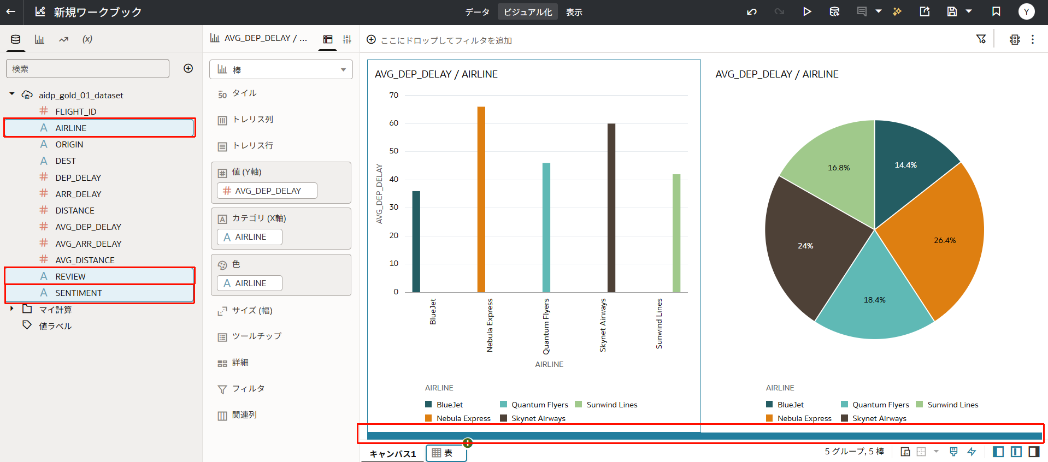Select the SENTIMENT column

pos(99,293)
